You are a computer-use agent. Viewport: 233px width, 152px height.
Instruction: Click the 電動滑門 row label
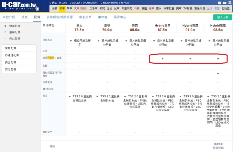click(x=47, y=132)
